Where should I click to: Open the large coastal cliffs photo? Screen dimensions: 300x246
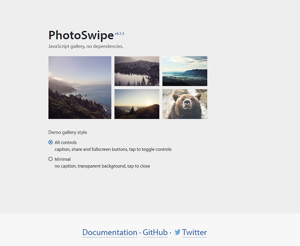(79, 87)
